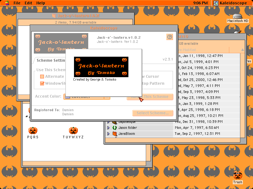Click the date 'Jan 11, 1998, 12:47 PM'
This screenshot has height=189, width=253.
coord(203,56)
